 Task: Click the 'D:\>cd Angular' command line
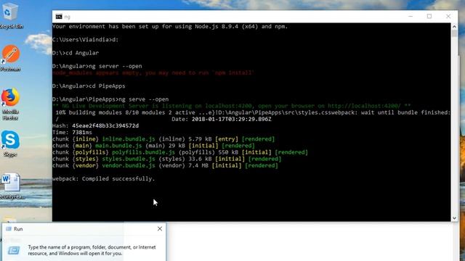point(76,53)
